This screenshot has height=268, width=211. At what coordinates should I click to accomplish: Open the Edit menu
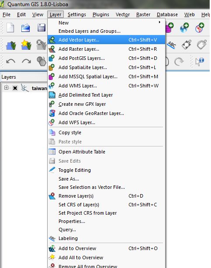coord(21,14)
